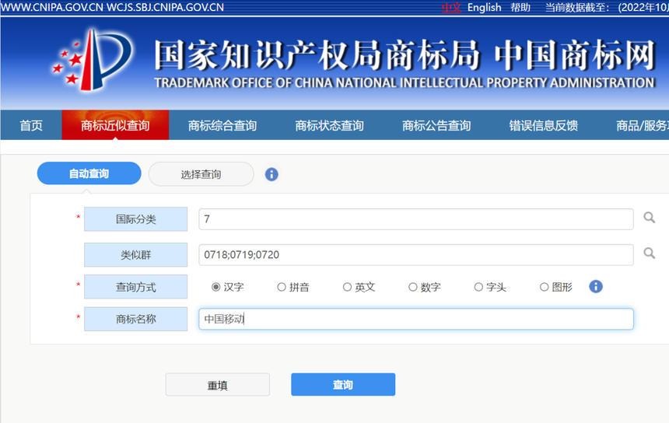This screenshot has height=423, width=669.
Task: Open 商标状态查询 navigation item
Action: (329, 125)
